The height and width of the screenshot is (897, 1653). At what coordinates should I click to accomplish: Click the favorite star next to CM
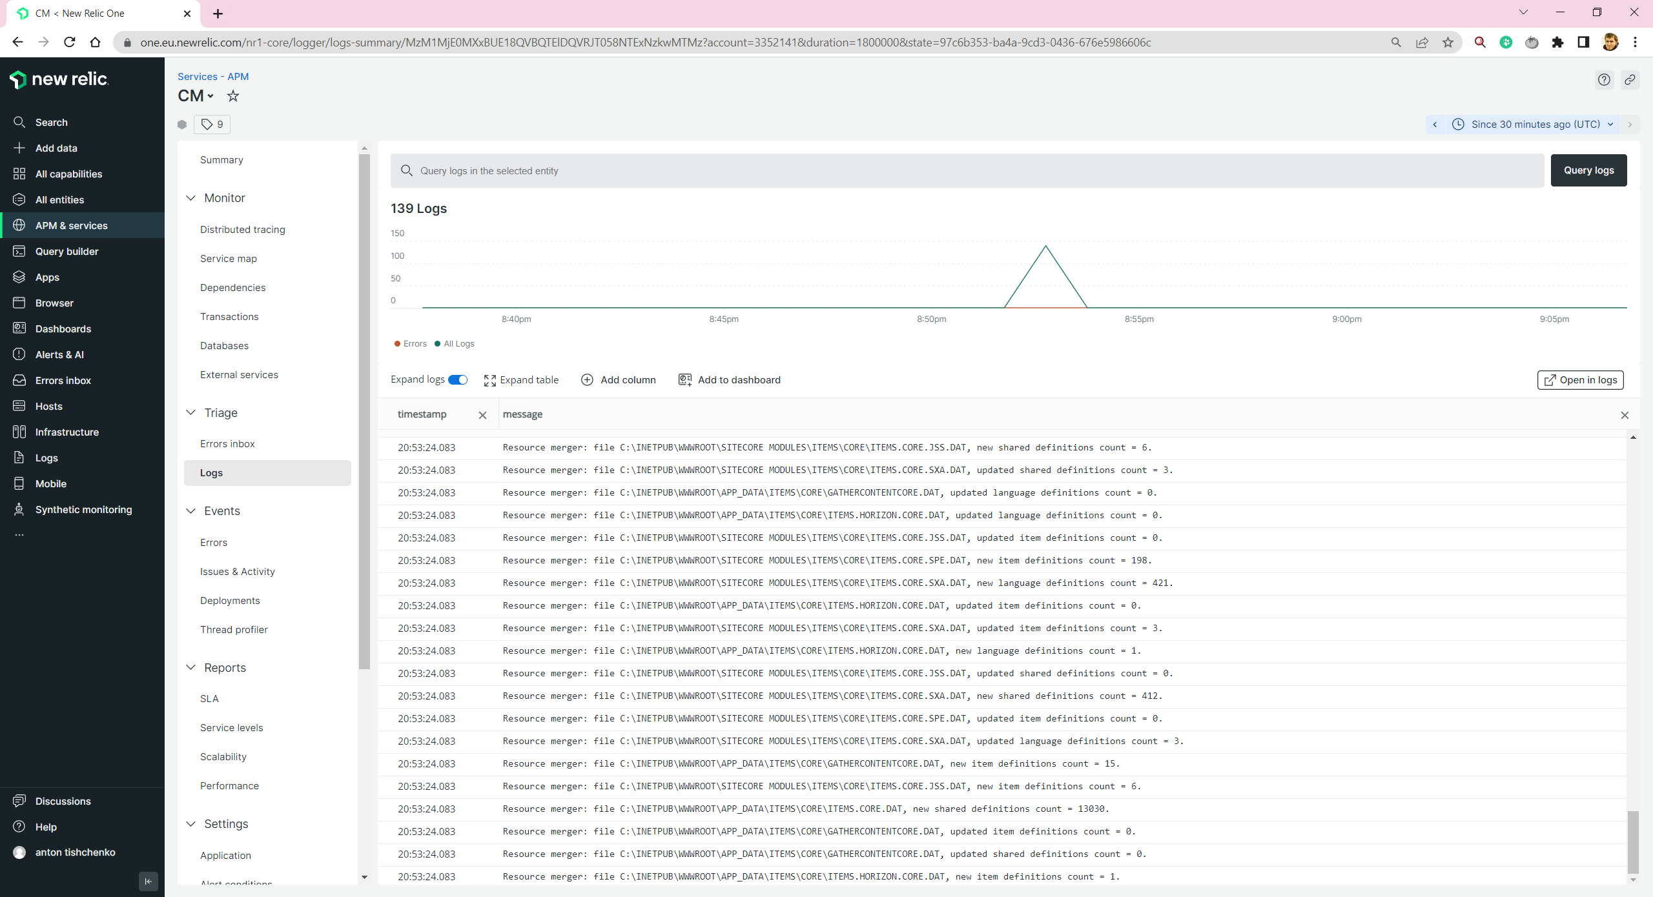[x=233, y=96]
